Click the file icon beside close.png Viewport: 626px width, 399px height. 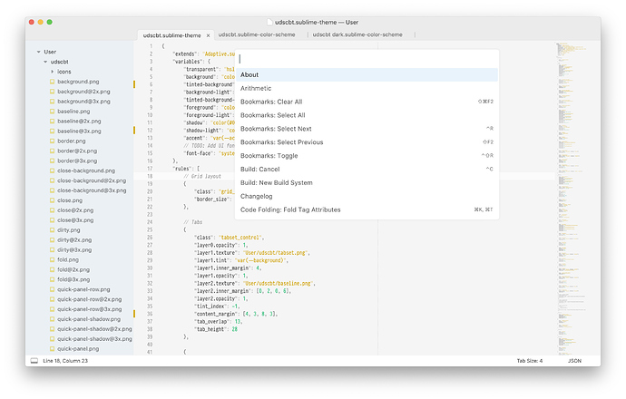[52, 200]
